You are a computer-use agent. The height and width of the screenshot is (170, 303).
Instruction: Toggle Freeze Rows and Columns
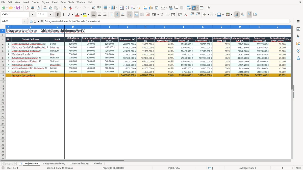click(194, 8)
